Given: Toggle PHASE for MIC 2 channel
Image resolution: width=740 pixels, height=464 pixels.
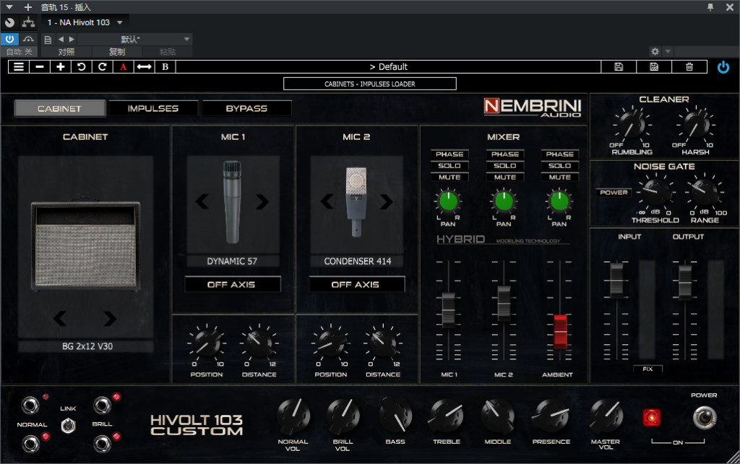Looking at the screenshot, I should tap(505, 154).
